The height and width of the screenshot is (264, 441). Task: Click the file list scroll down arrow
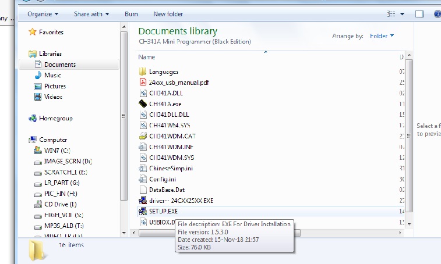coord(409,224)
